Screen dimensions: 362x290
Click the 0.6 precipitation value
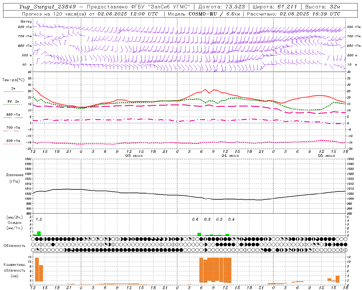[195, 219]
